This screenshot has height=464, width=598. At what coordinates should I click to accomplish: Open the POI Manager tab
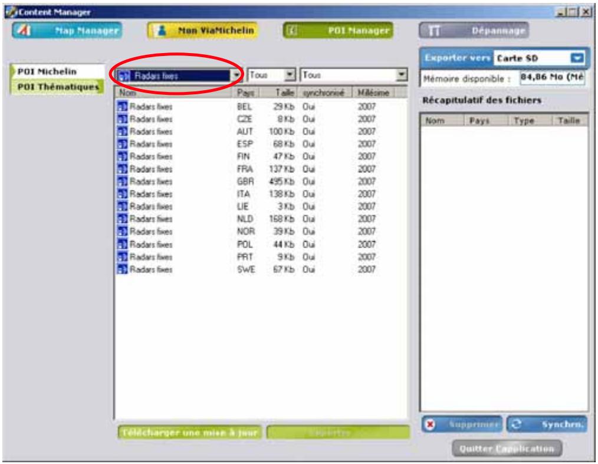click(x=338, y=31)
